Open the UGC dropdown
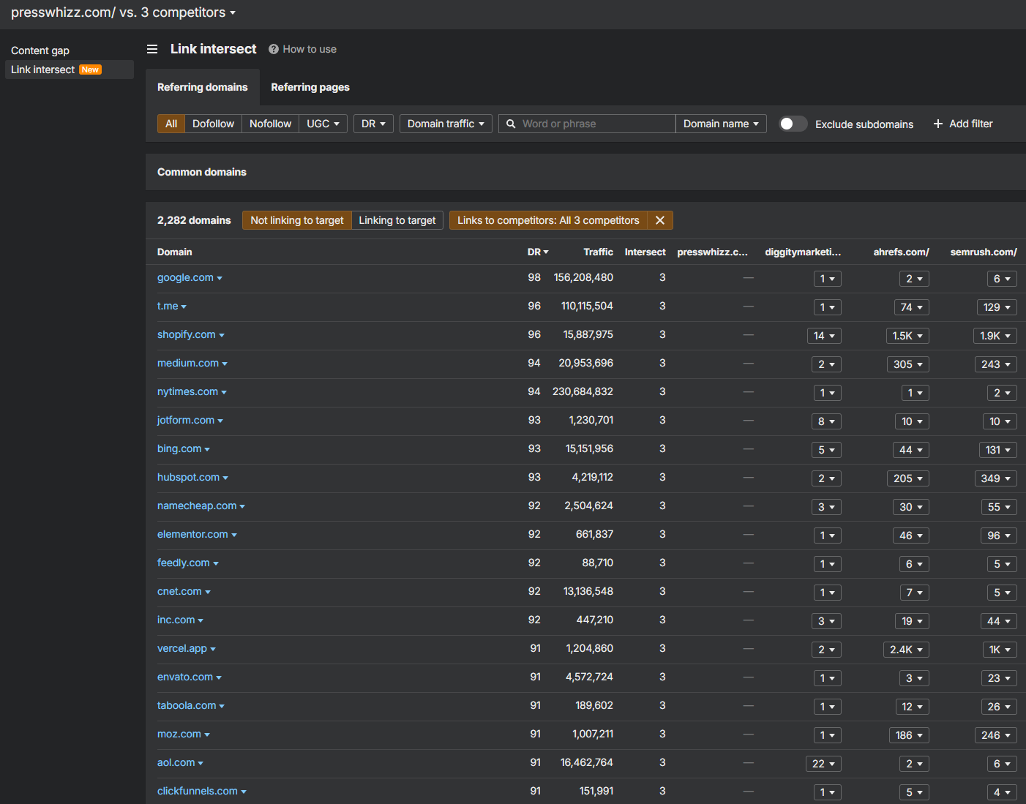Image resolution: width=1026 pixels, height=804 pixels. click(323, 124)
